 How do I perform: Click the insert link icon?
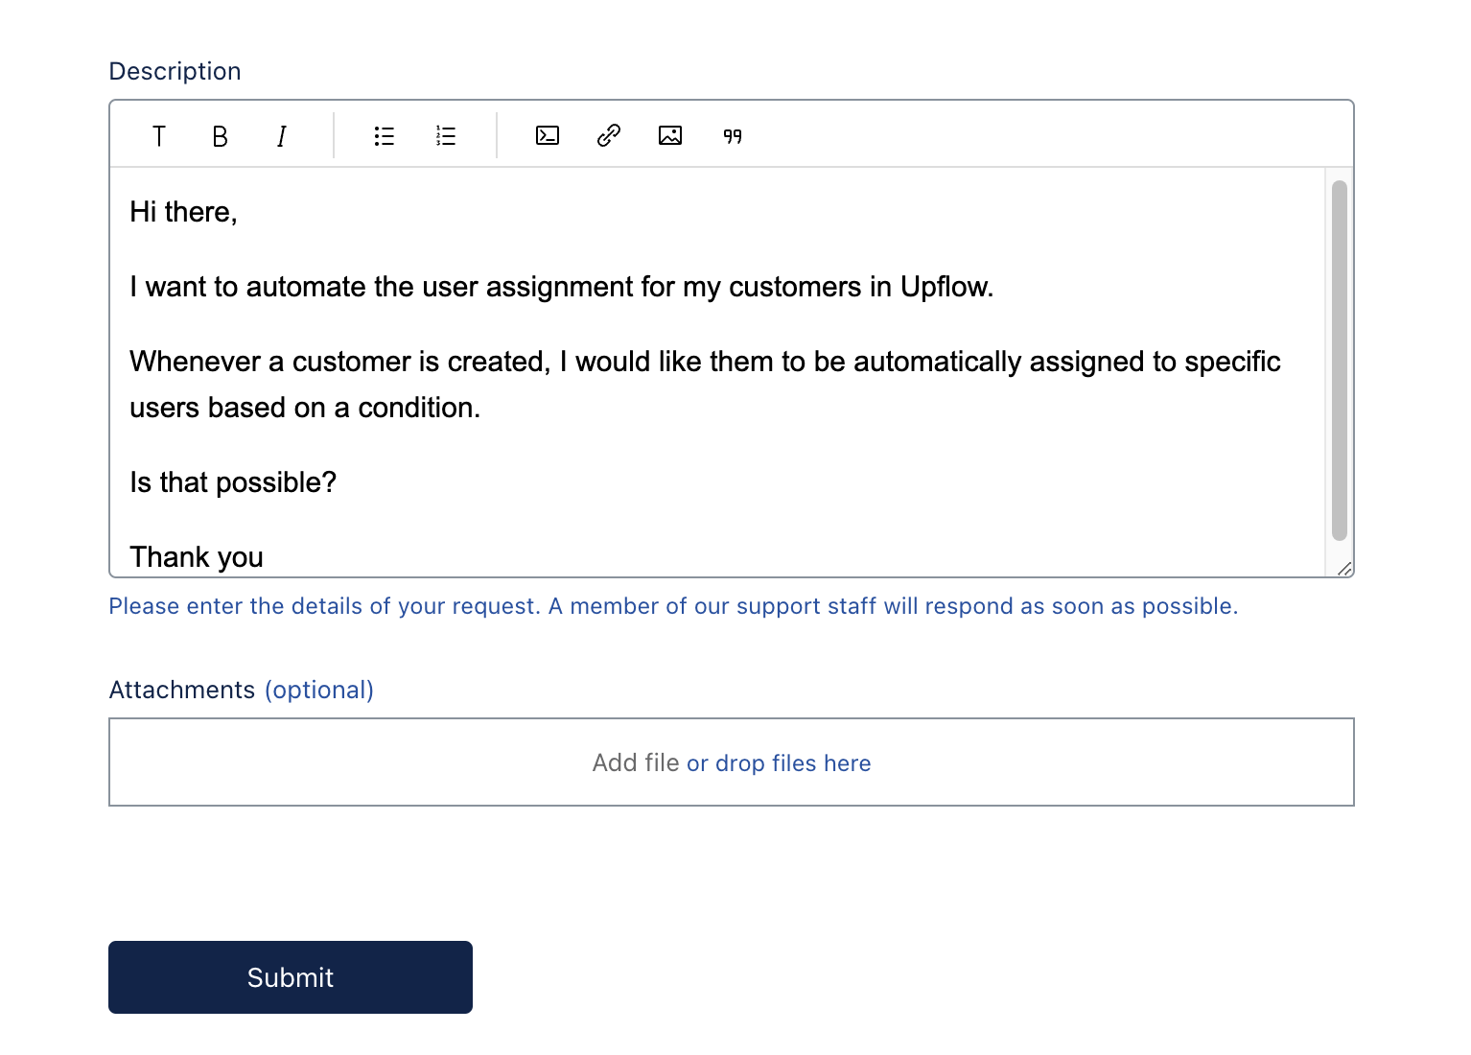pos(609,136)
